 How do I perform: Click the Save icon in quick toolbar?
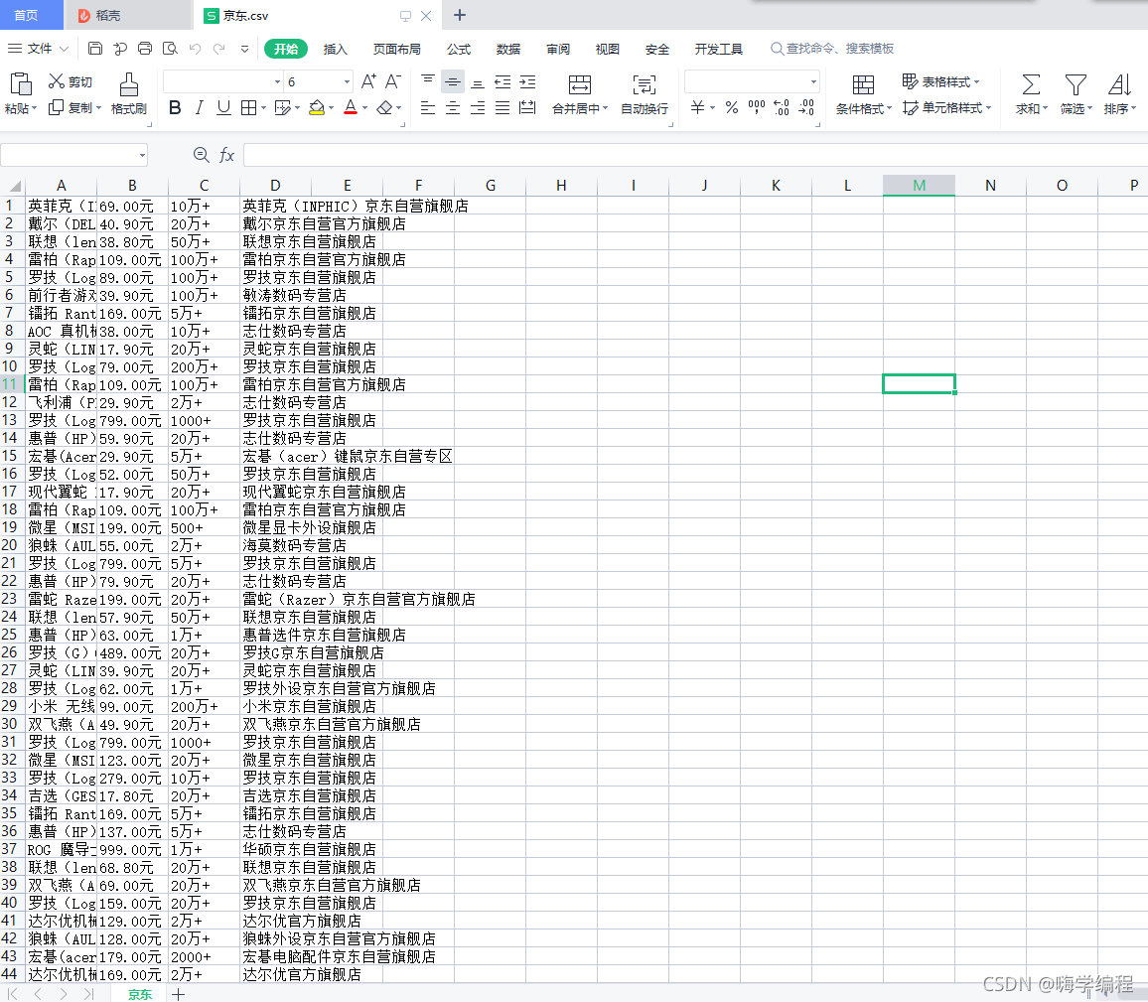click(x=95, y=49)
